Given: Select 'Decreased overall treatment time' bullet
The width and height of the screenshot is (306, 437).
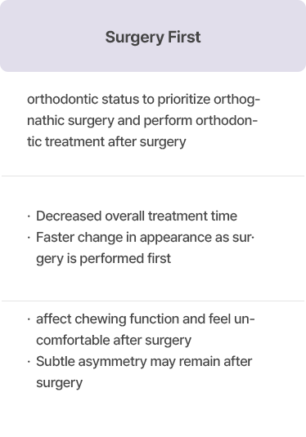Looking at the screenshot, I should pos(137,216).
